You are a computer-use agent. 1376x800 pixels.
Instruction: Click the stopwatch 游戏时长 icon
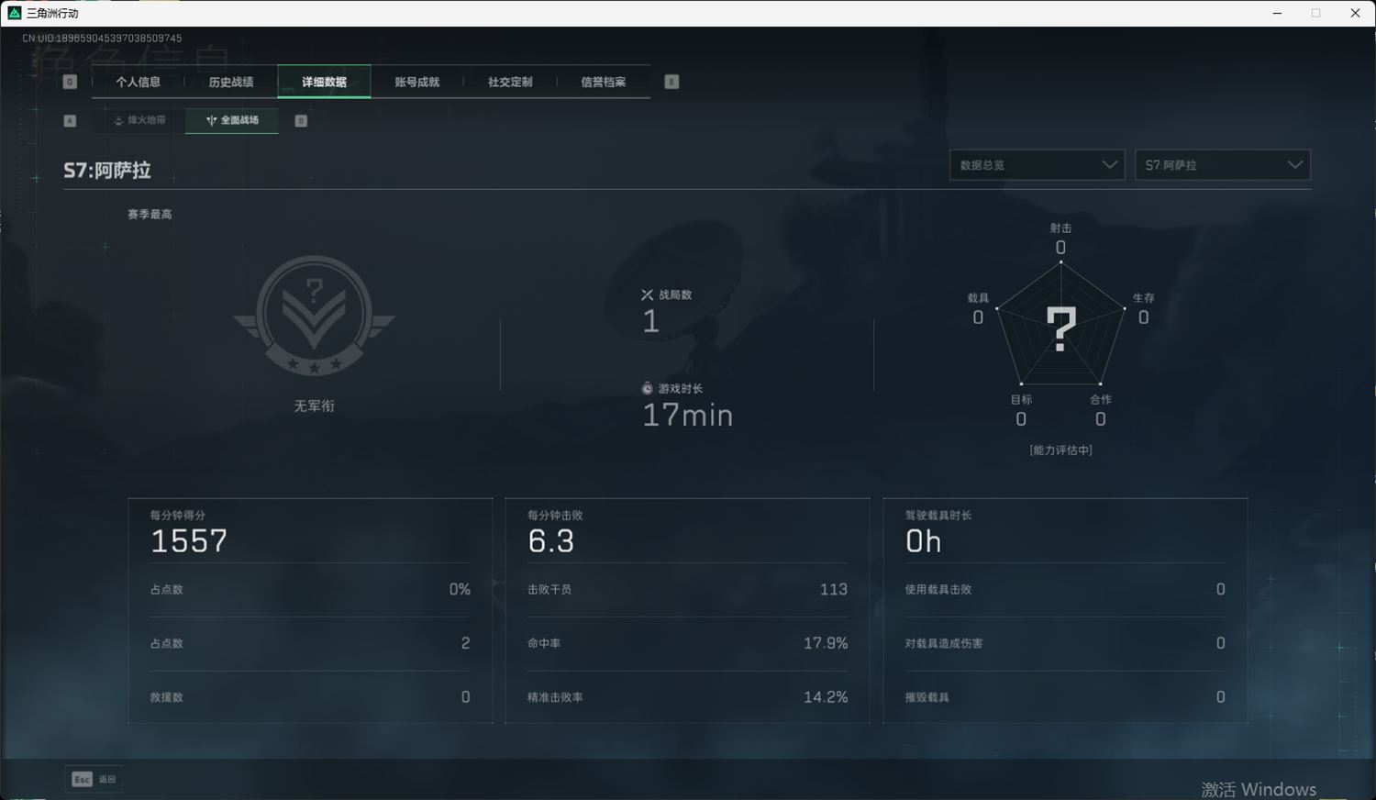click(647, 388)
